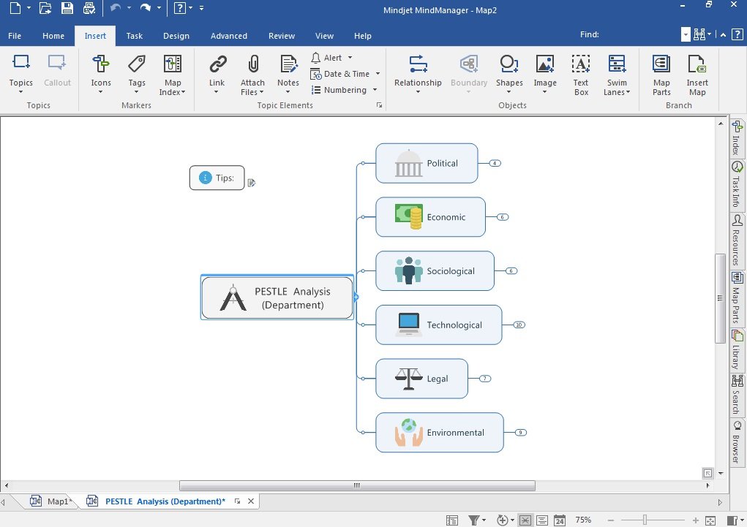Select the Tags marker icon
The image size is (747, 527).
pos(137,65)
